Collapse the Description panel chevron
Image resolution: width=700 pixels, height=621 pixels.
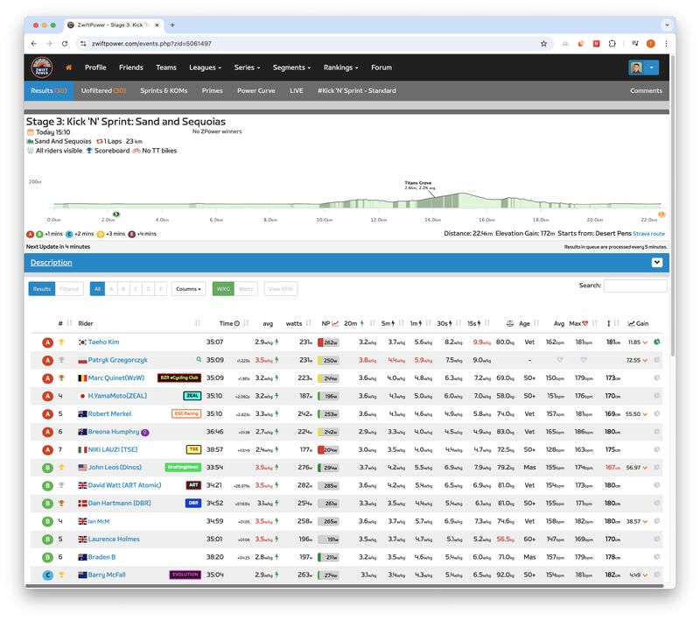tap(657, 263)
